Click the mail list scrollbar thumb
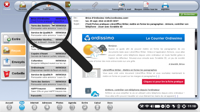This screenshot has width=200, height=112. click(70, 81)
